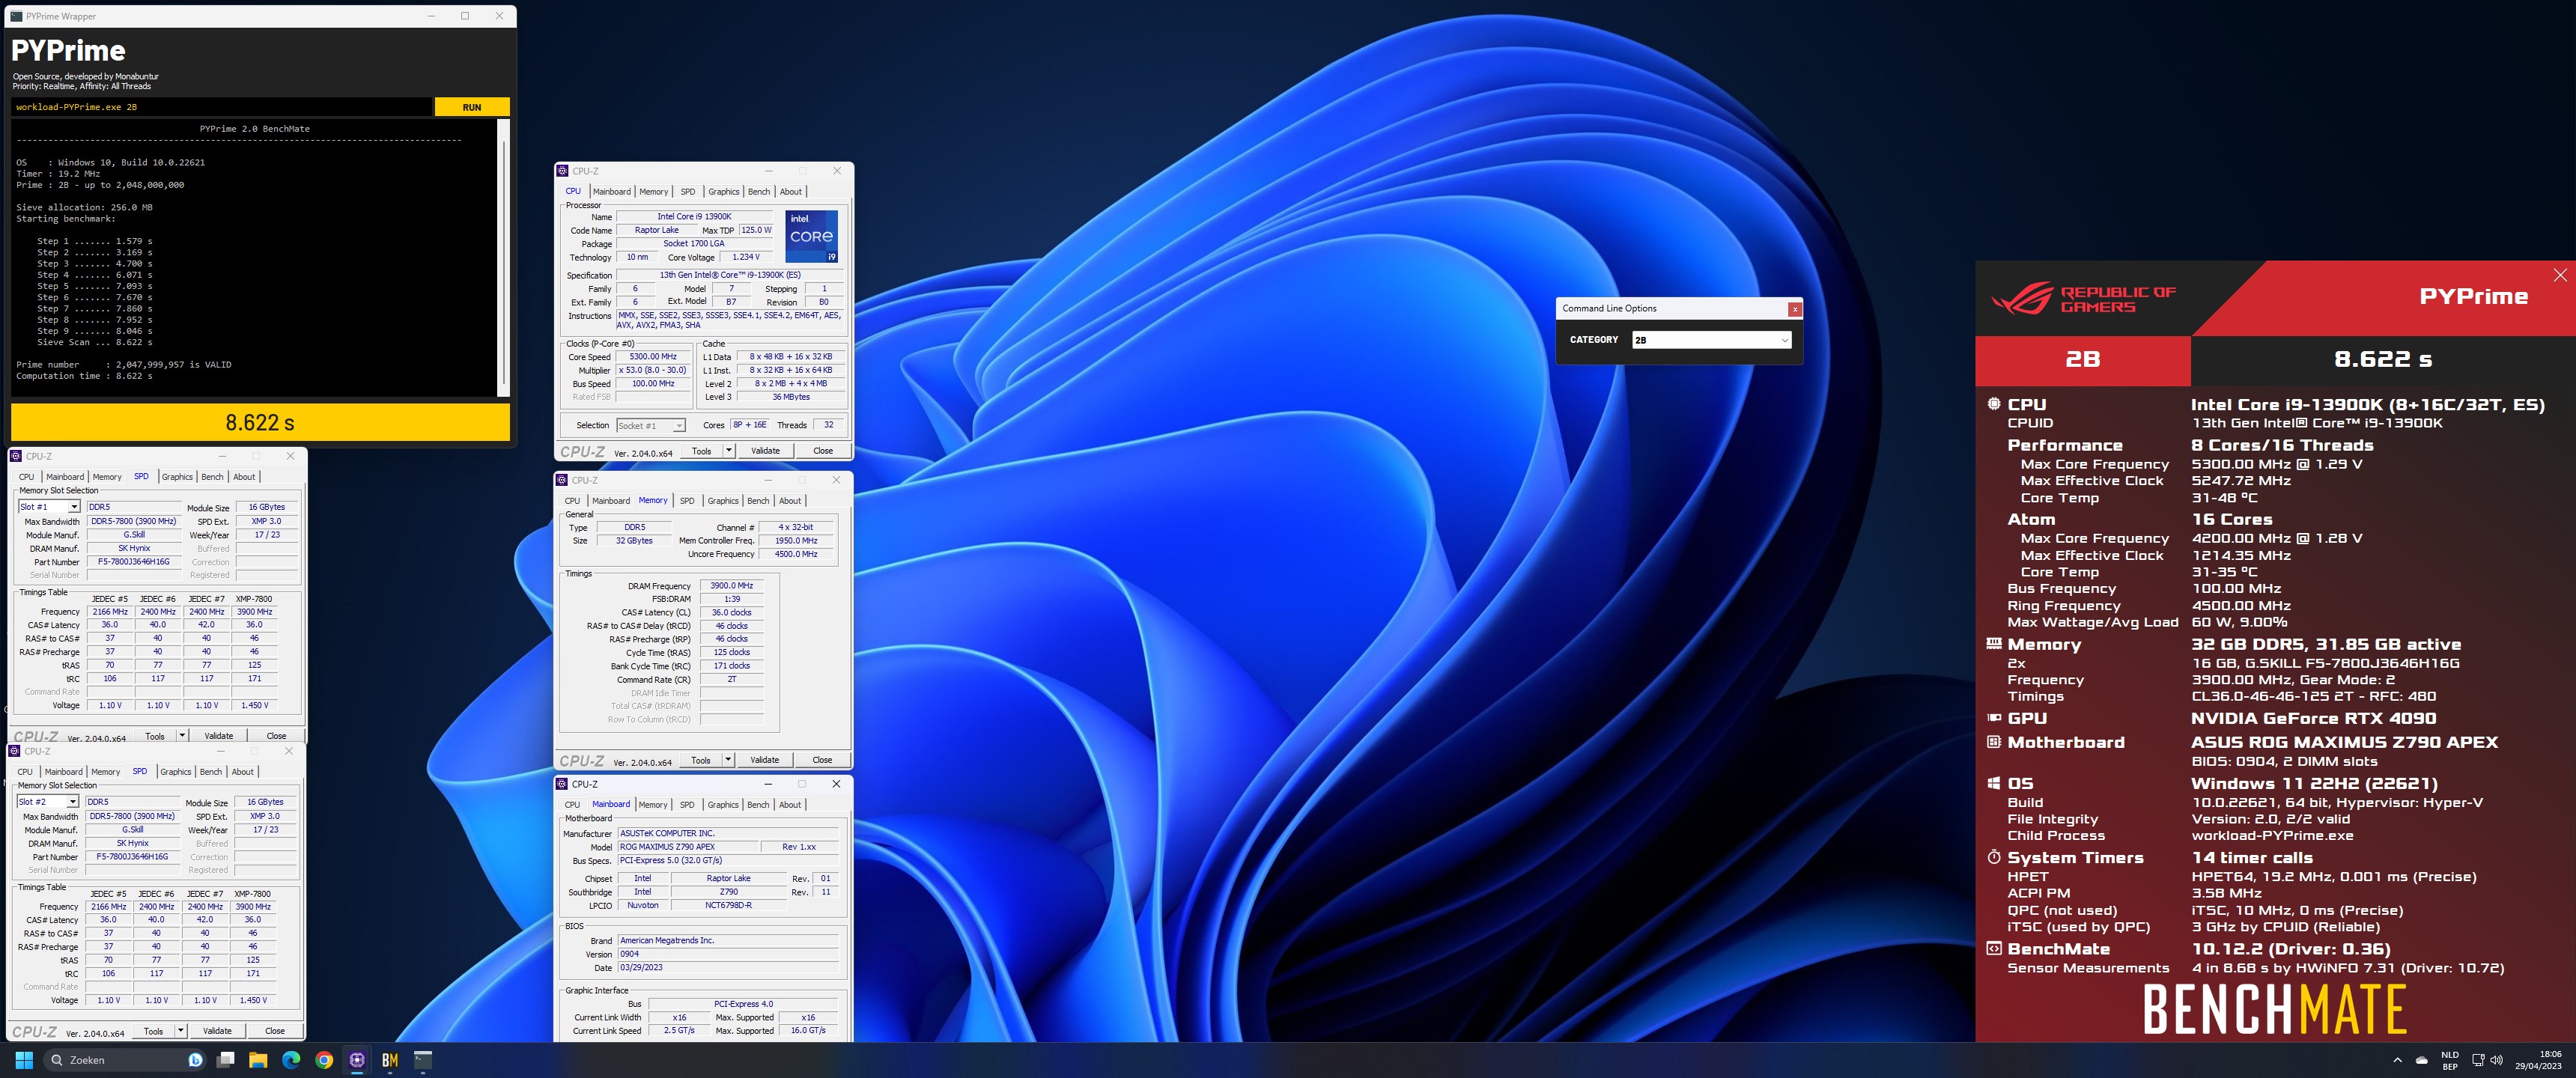Close the Command Line Options dialog
This screenshot has height=1078, width=2576.
(x=1795, y=309)
